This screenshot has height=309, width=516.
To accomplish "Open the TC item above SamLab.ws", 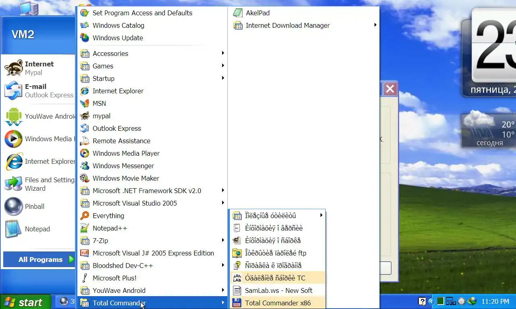I will point(277,278).
